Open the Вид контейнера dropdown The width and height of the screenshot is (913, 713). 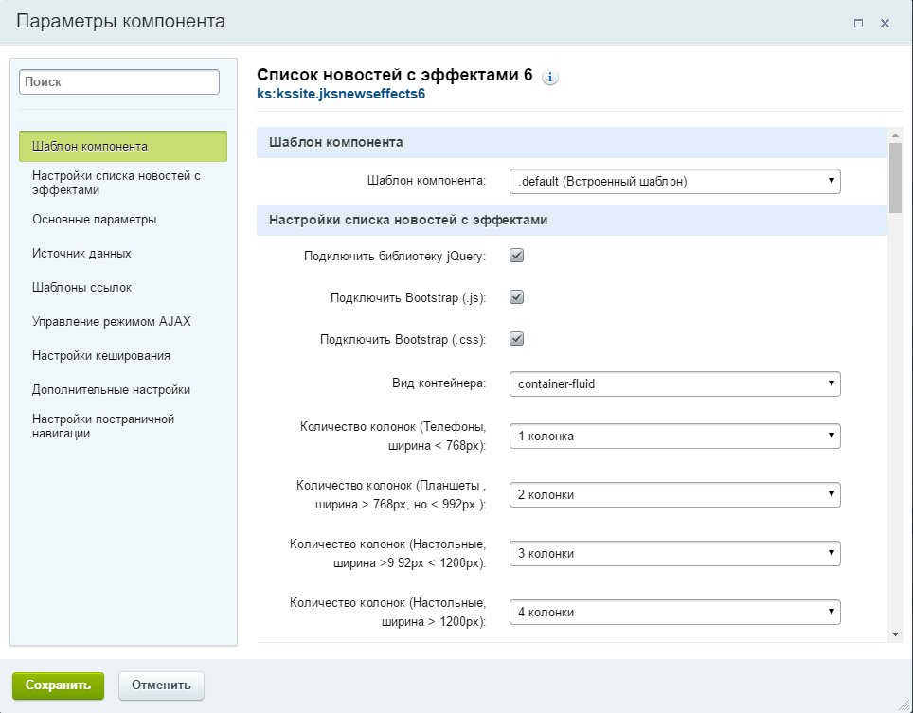click(x=675, y=384)
